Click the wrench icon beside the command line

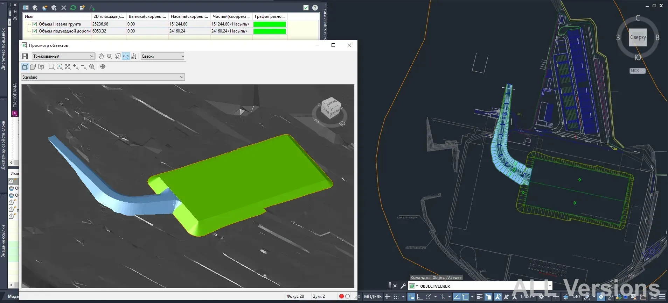tap(403, 286)
